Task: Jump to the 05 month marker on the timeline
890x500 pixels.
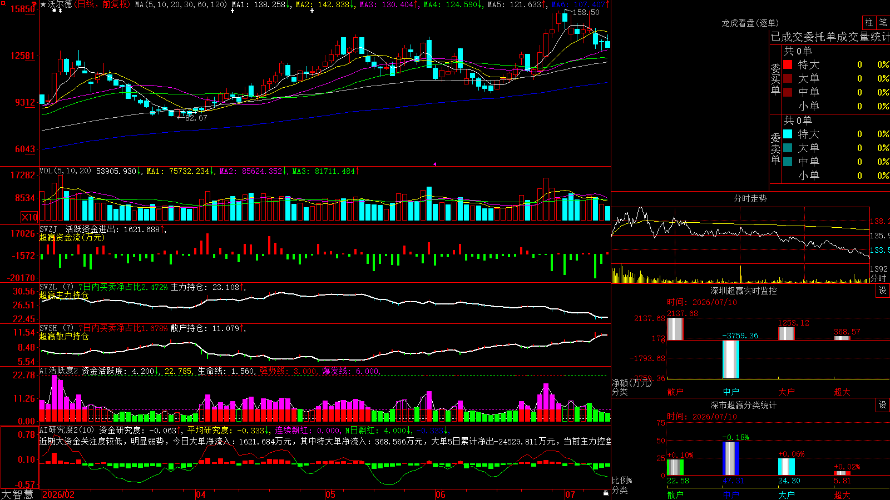Action: [330, 494]
